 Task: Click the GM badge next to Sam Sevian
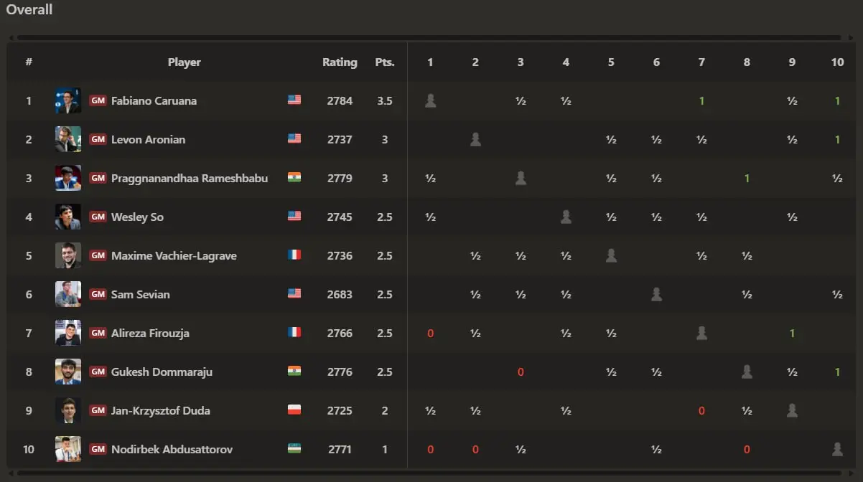coord(98,294)
